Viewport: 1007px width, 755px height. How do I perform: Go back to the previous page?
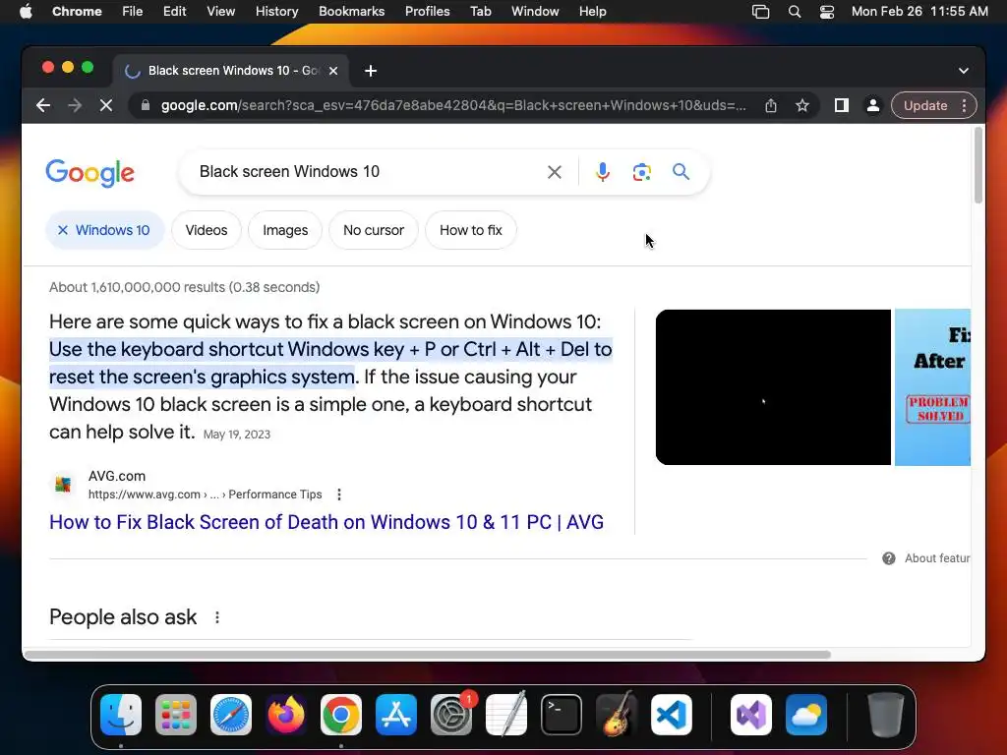pos(43,105)
